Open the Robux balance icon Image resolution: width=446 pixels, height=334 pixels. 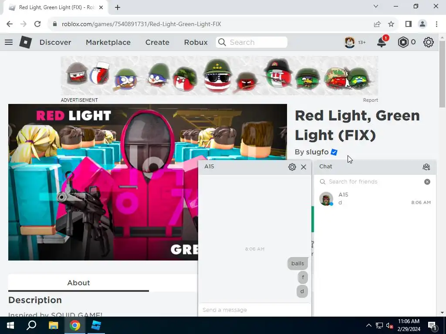pyautogui.click(x=403, y=42)
